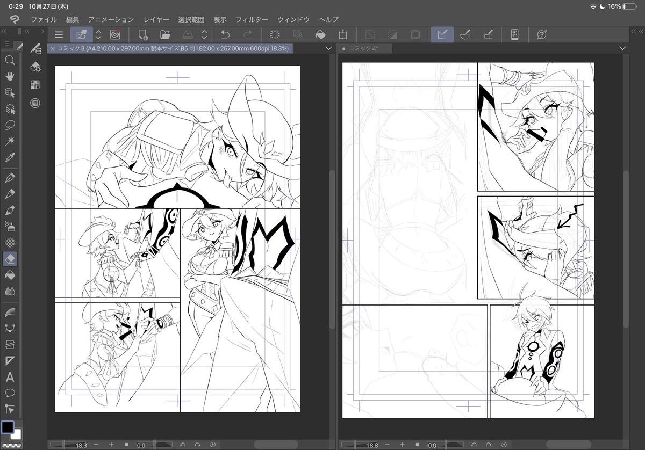Viewport: 645px width, 450px height.
Task: Create a new canvas document
Action: (143, 34)
